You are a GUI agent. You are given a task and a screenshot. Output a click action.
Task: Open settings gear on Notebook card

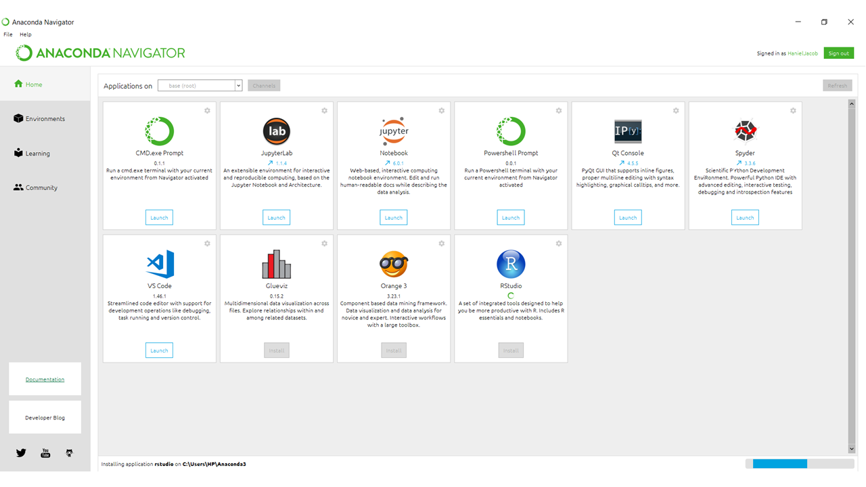(441, 111)
